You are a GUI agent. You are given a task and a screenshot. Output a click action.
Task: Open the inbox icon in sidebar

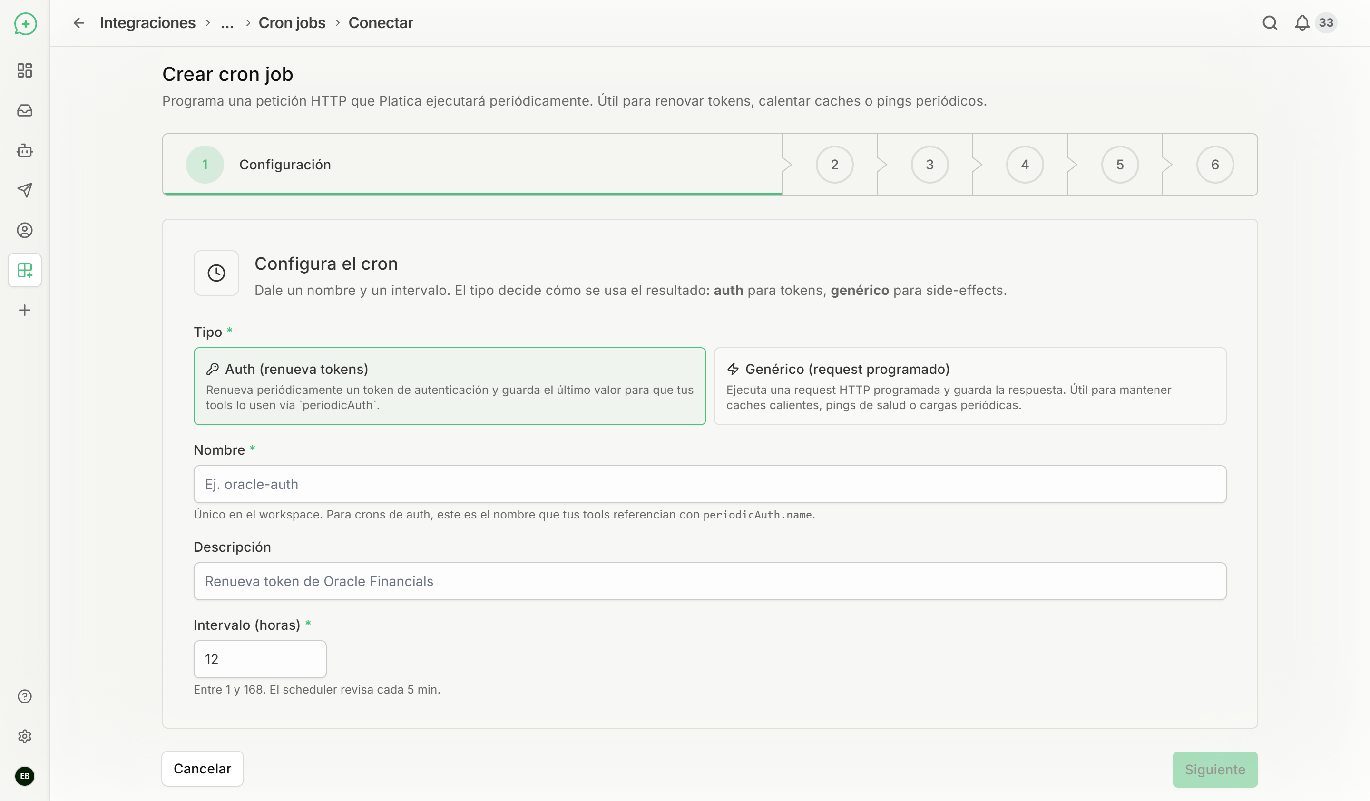point(24,110)
